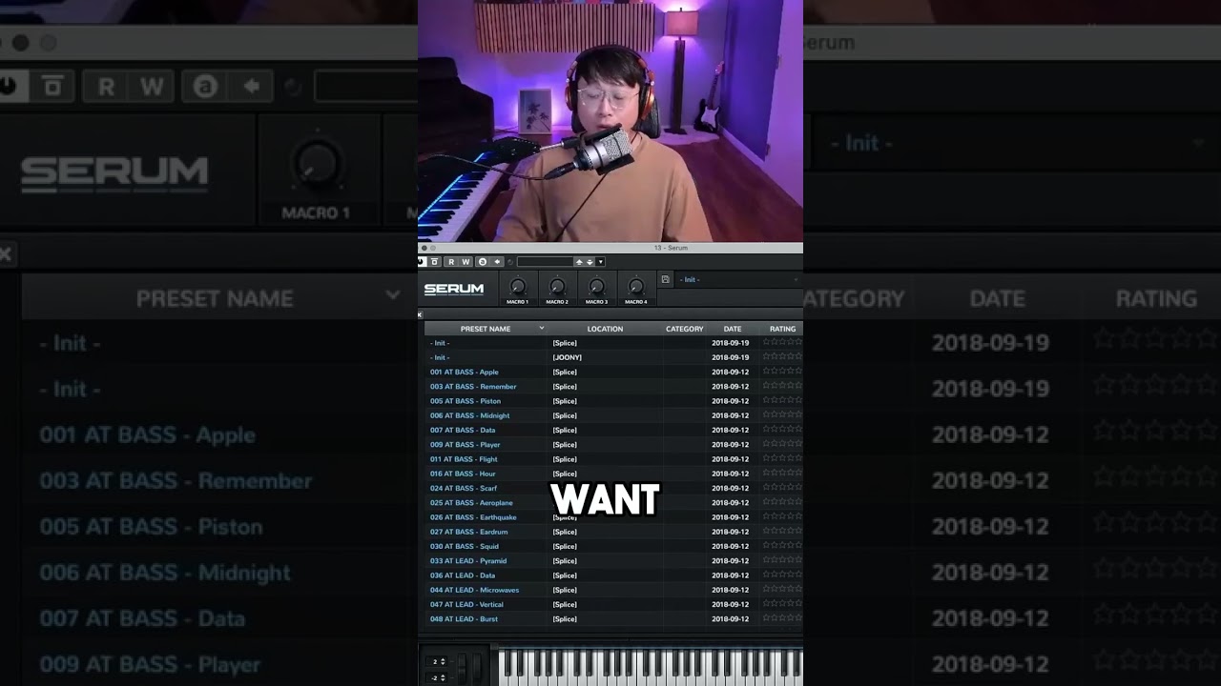The height and width of the screenshot is (686, 1221).
Task: Click the Read automation R button
Action: (x=451, y=262)
